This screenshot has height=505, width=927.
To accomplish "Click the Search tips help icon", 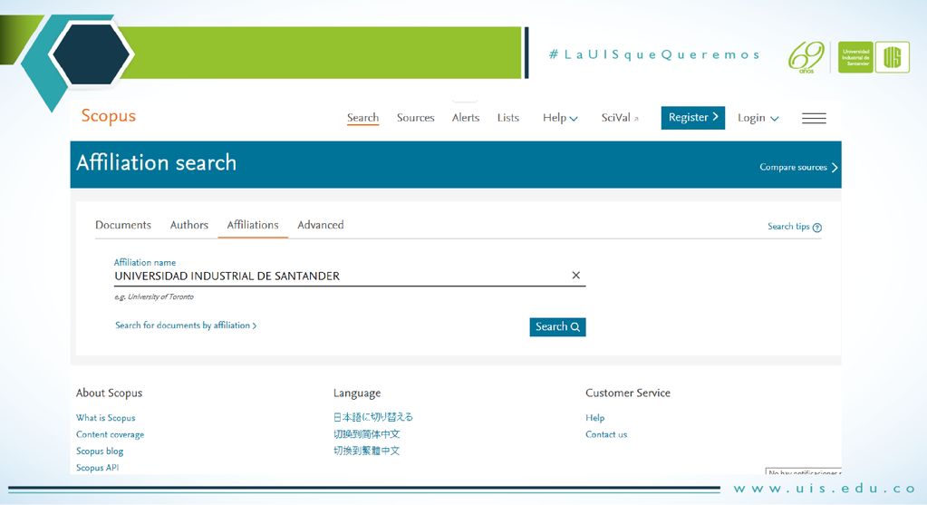I will 817,227.
